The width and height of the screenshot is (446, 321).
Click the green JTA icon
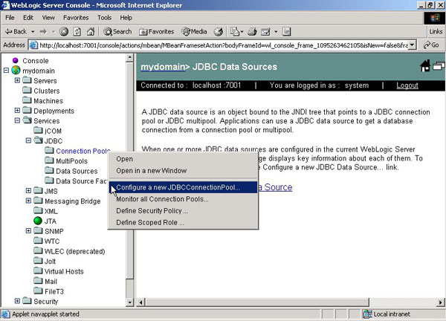38,221
